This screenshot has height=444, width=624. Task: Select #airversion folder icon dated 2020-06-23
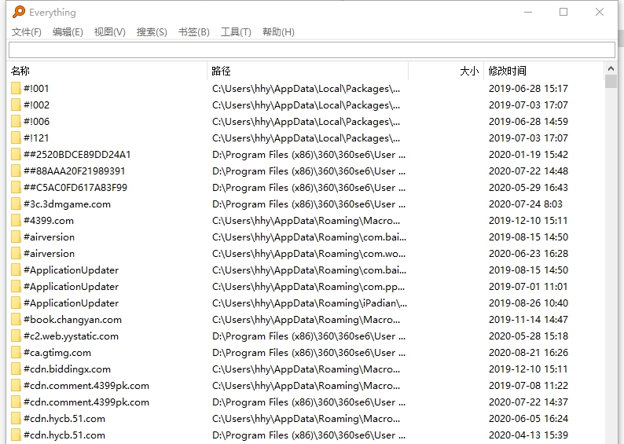coord(16,253)
